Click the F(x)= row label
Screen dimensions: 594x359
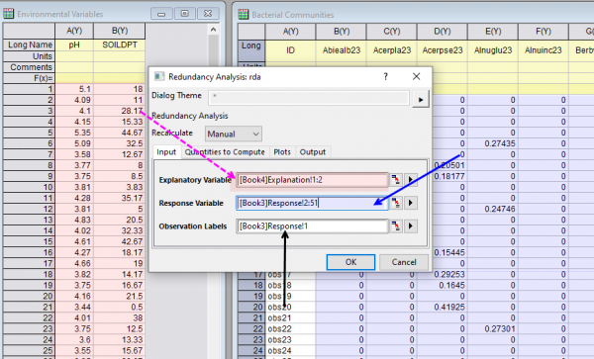29,78
